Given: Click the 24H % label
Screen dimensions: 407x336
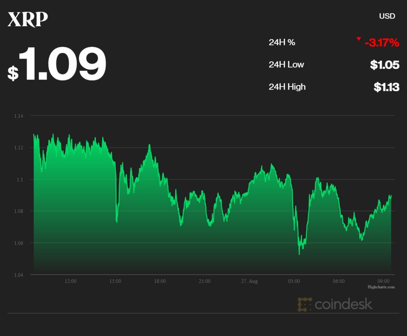Looking at the screenshot, I should pyautogui.click(x=282, y=43).
